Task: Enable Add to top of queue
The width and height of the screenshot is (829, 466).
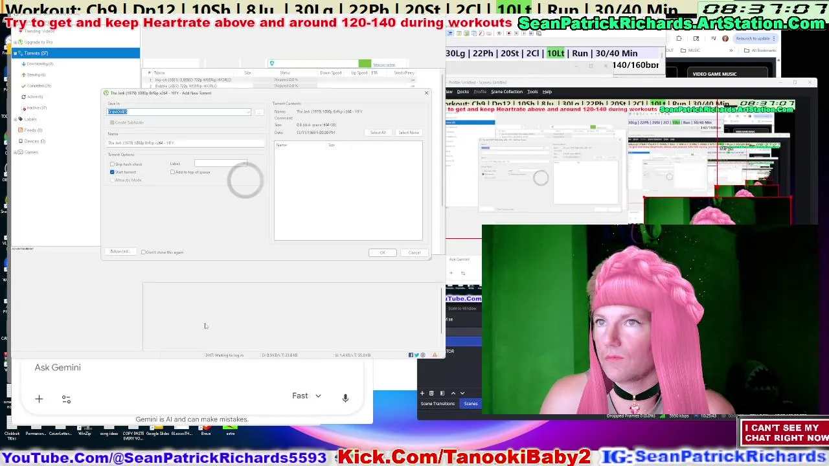Action: pyautogui.click(x=173, y=172)
